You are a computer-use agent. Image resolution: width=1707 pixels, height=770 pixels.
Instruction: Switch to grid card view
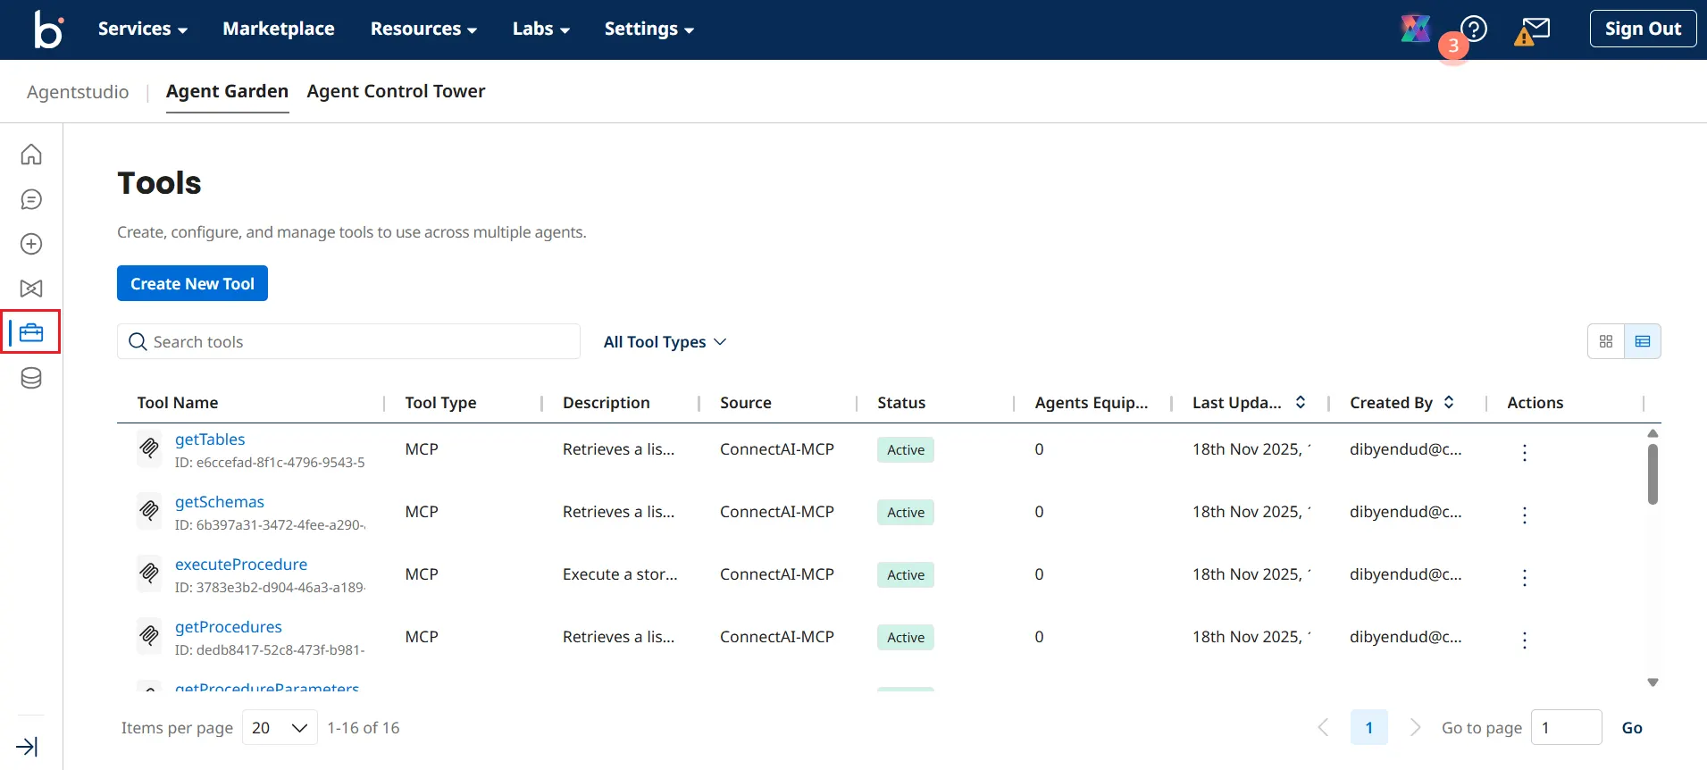tap(1606, 341)
